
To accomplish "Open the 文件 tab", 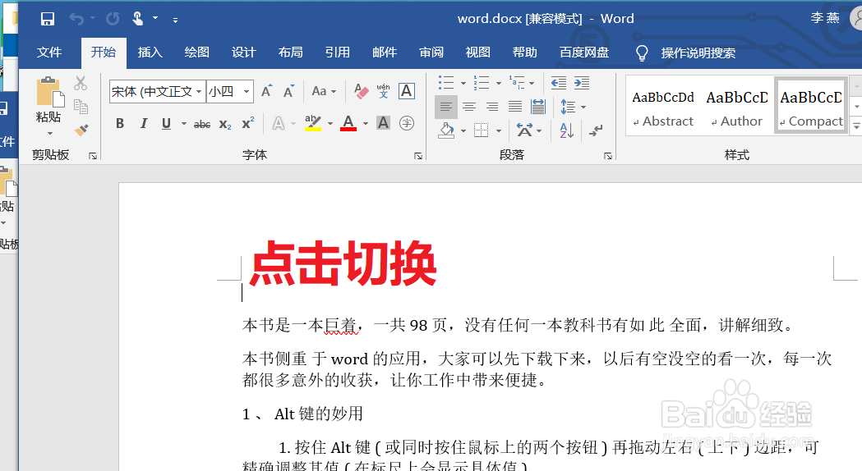I will [49, 53].
